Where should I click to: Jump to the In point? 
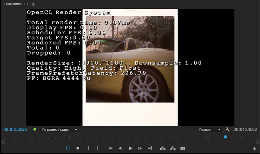click(110, 148)
